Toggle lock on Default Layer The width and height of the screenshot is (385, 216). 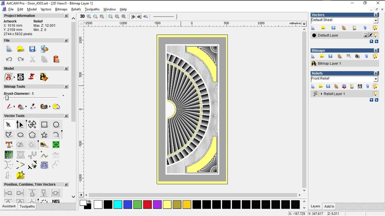(365, 35)
